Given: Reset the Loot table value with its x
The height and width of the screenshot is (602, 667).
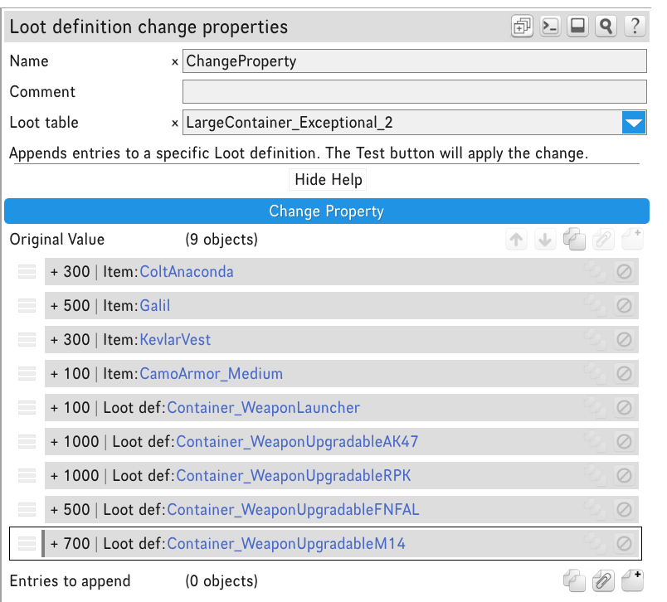Looking at the screenshot, I should 174,124.
